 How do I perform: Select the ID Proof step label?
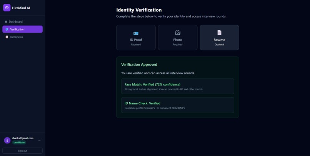[136, 40]
